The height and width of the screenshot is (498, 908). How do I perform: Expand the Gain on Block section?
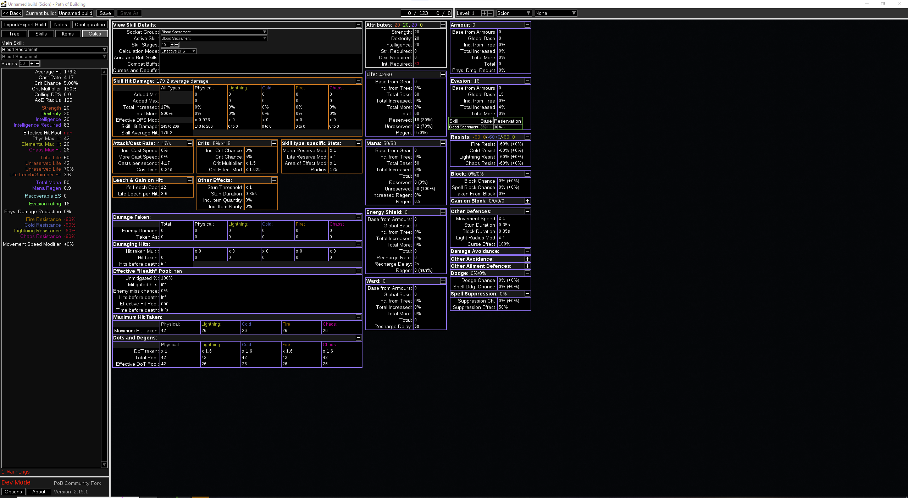pos(527,201)
